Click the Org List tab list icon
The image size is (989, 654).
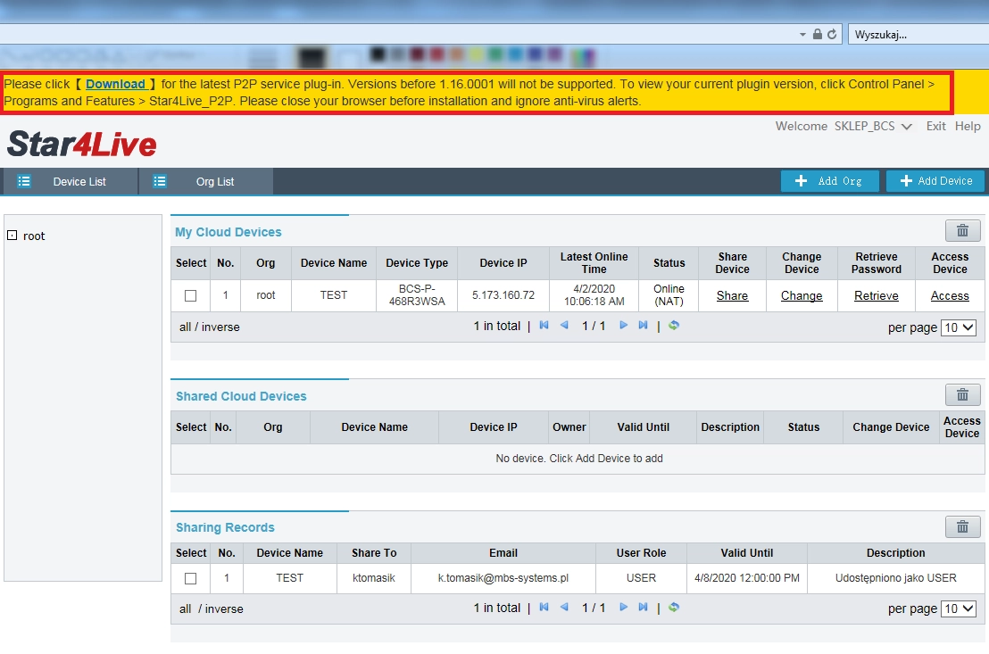point(160,181)
